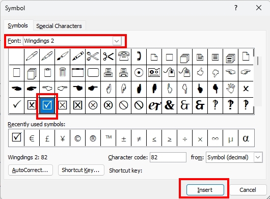Select the registered trademark ® recent symbol
The width and height of the screenshot is (270, 199).
(93, 138)
